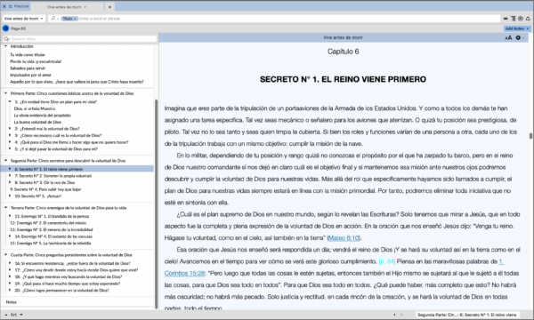The image size is (534, 320).
Task: Select Pierde tu vida ¡y encuéntrala!
Action: 36,61
